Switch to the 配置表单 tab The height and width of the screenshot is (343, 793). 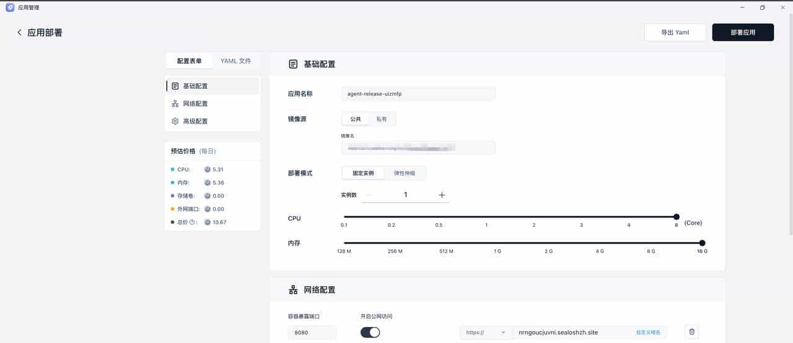(190, 61)
